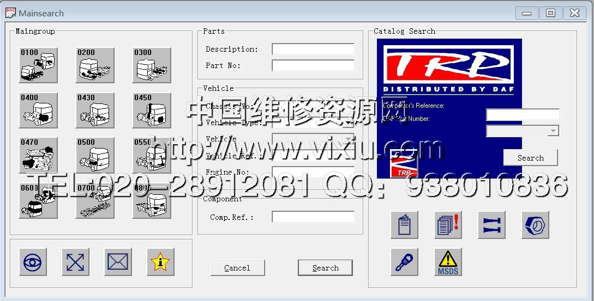Click the Catalog Search button

pos(530,158)
